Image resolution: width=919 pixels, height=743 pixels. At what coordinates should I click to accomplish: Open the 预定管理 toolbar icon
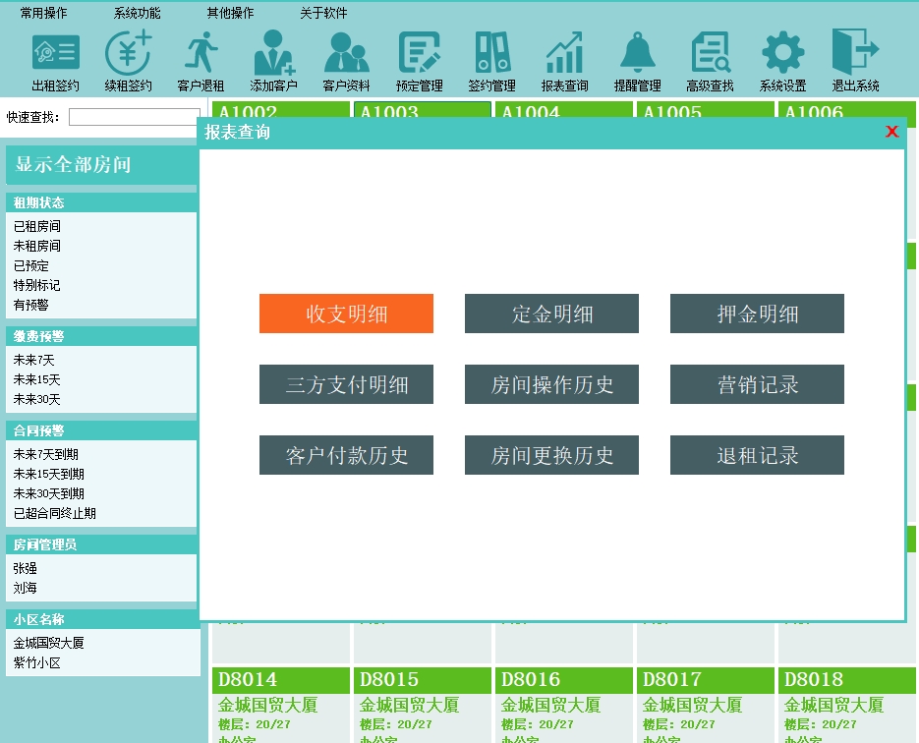point(419,53)
